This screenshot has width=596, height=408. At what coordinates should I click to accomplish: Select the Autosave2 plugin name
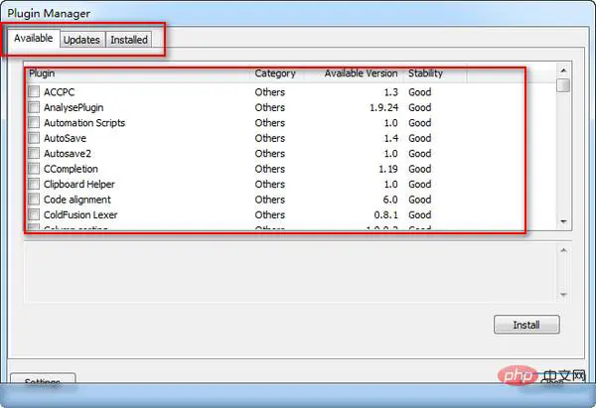(x=68, y=154)
